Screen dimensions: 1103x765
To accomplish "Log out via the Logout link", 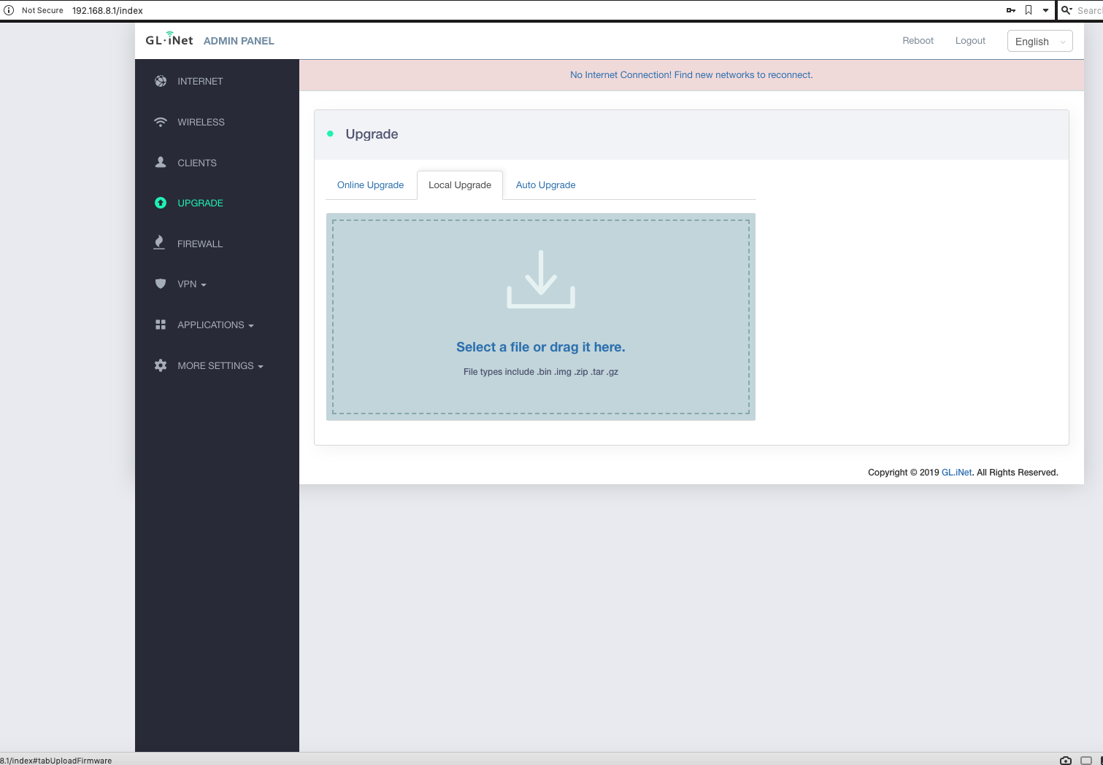I will pyautogui.click(x=970, y=41).
